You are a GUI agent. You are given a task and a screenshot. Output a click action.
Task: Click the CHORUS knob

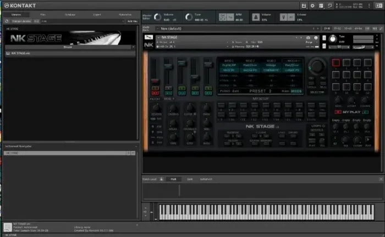pyautogui.click(x=173, y=108)
